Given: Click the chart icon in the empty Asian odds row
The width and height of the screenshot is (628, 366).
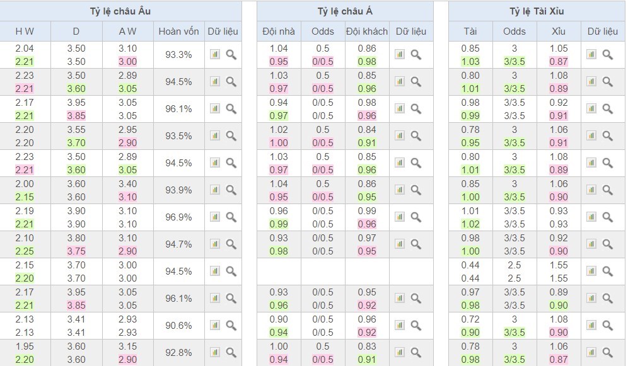Looking at the screenshot, I should click(x=400, y=272).
